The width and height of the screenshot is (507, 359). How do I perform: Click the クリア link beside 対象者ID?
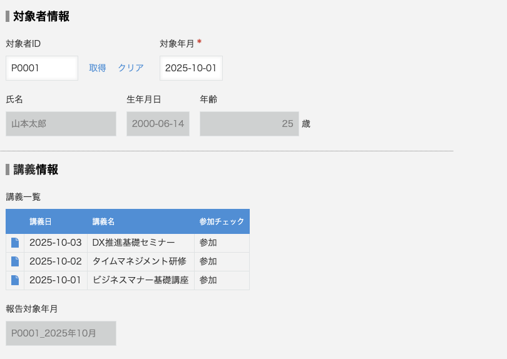pos(131,68)
